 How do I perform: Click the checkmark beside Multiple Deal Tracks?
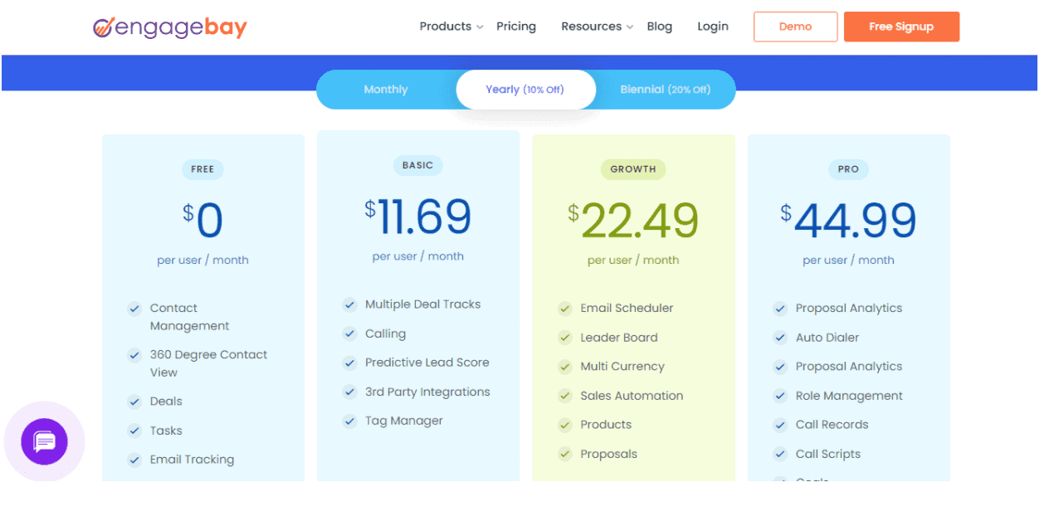pyautogui.click(x=349, y=304)
